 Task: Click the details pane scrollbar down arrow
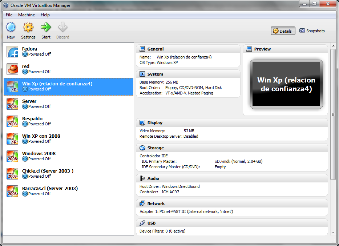tap(333, 233)
